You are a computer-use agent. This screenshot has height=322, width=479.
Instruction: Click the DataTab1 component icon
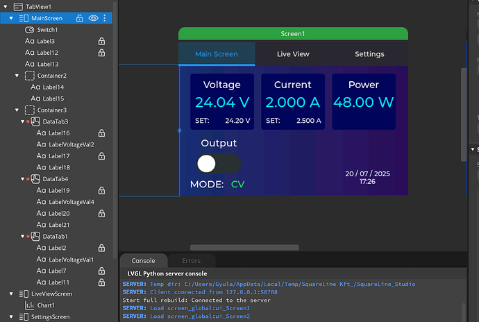35,236
